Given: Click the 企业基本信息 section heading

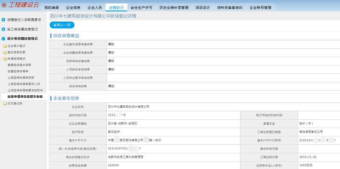Looking at the screenshot, I should 66,99.
